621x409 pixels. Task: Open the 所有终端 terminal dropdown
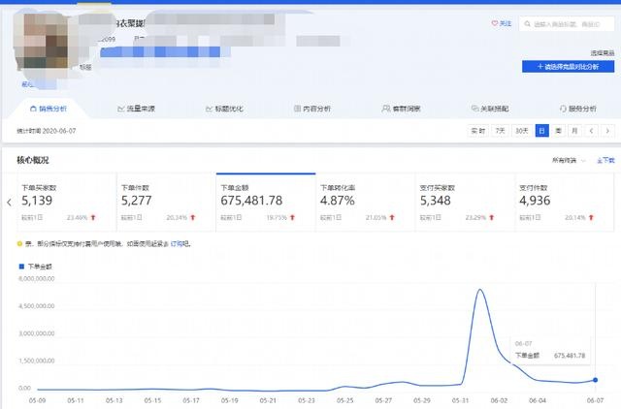569,160
